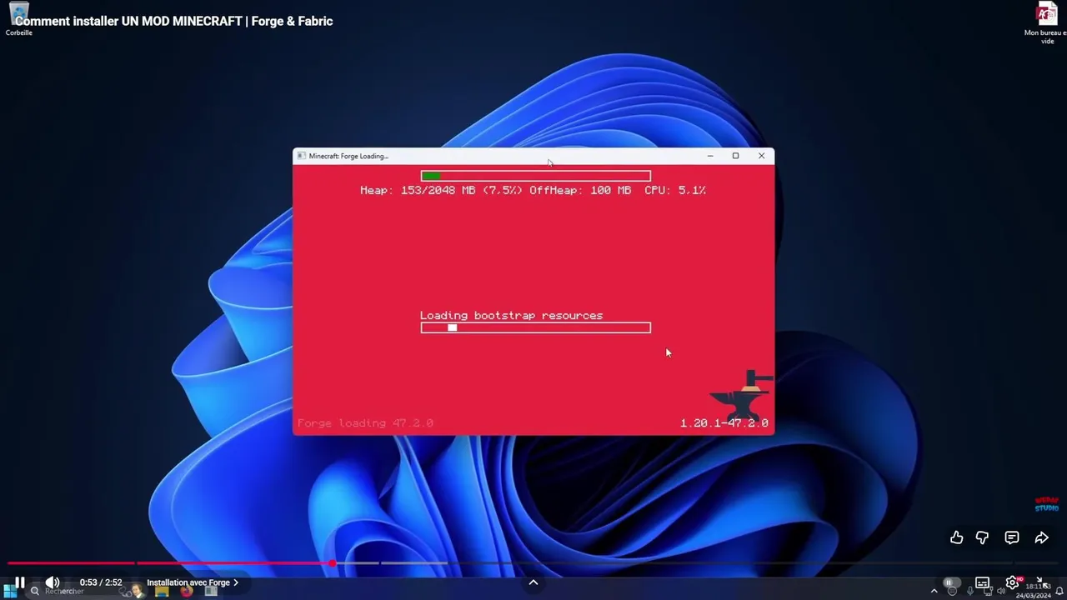Share the video via arrow icon
This screenshot has width=1067, height=600.
[x=1042, y=537]
